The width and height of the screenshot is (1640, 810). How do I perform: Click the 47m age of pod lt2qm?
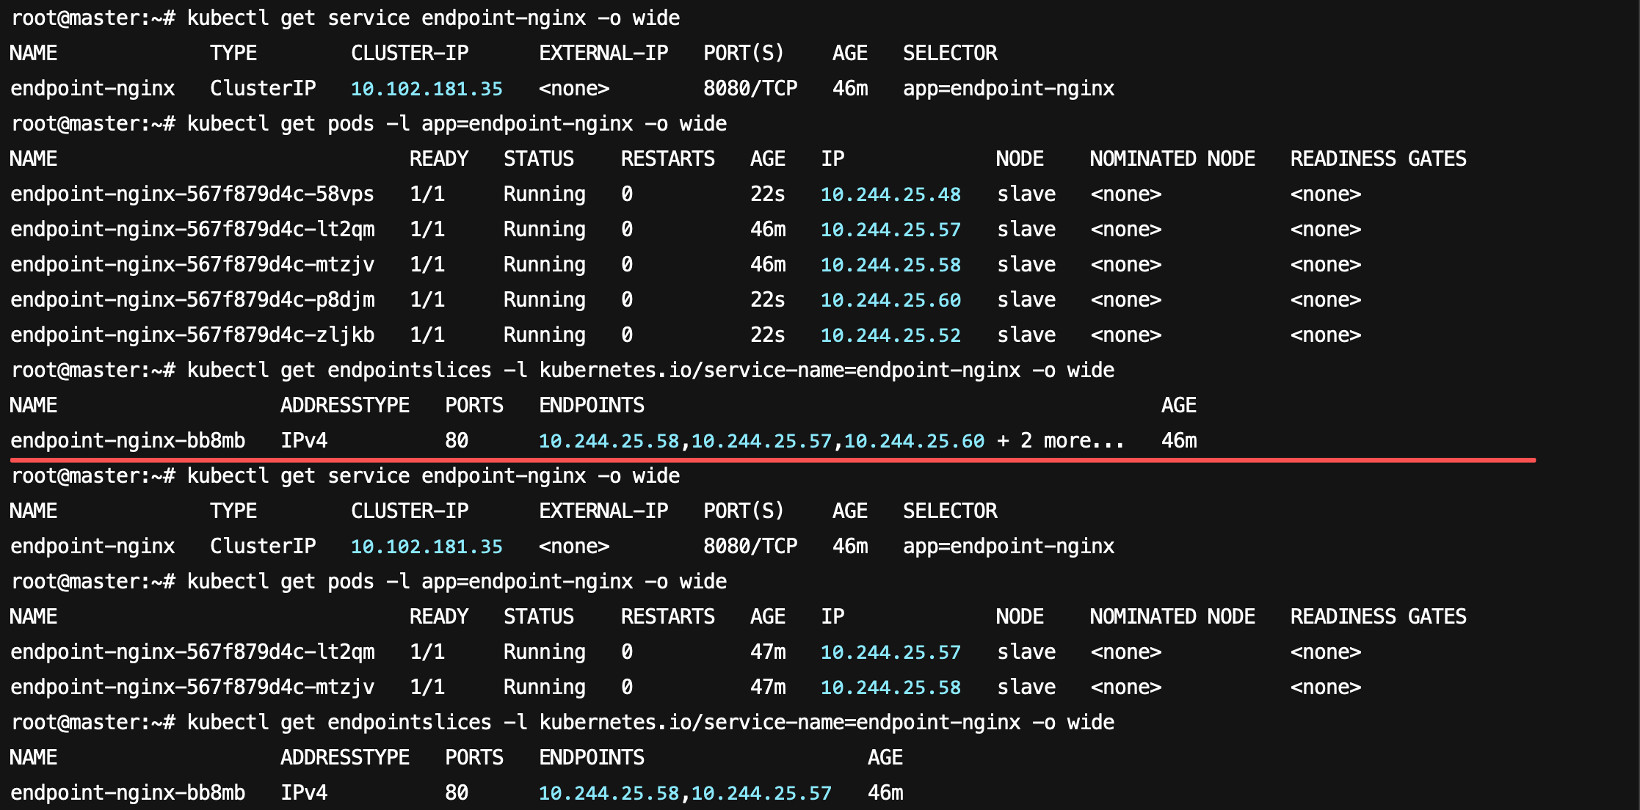pyautogui.click(x=768, y=652)
